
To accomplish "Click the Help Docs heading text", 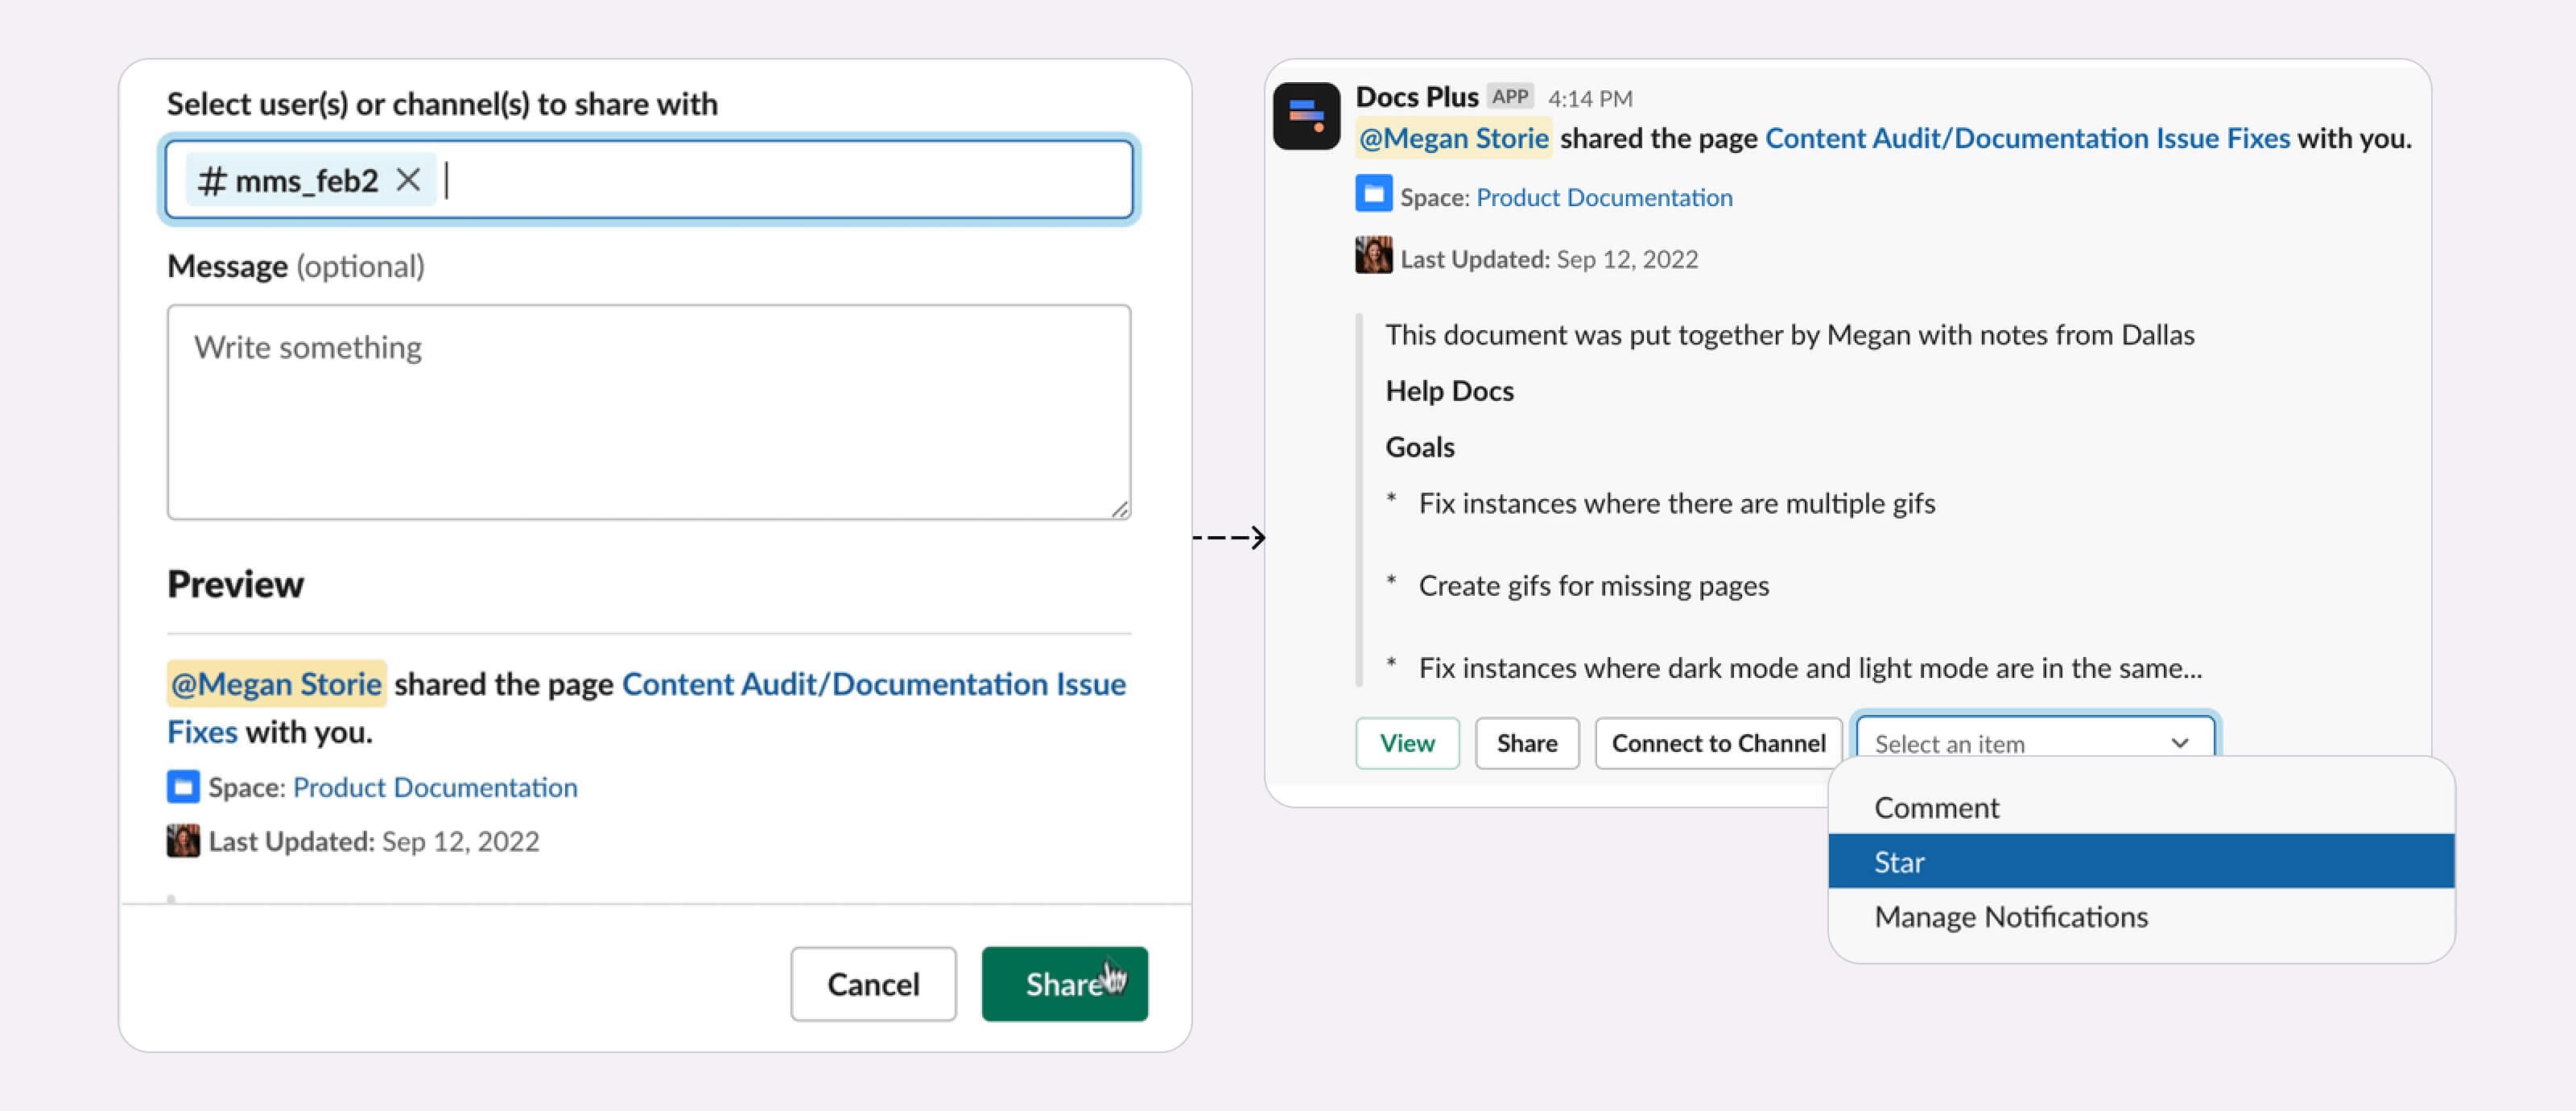I will pos(1449,391).
